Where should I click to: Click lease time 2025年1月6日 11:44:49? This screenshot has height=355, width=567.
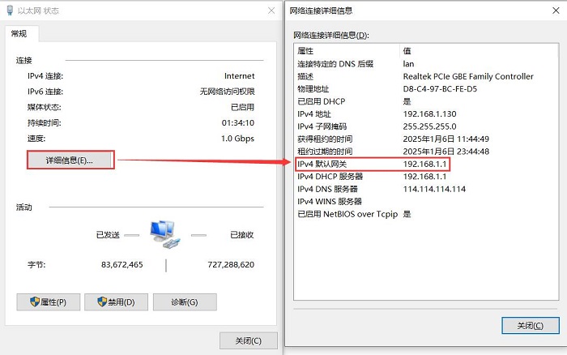coord(446,139)
